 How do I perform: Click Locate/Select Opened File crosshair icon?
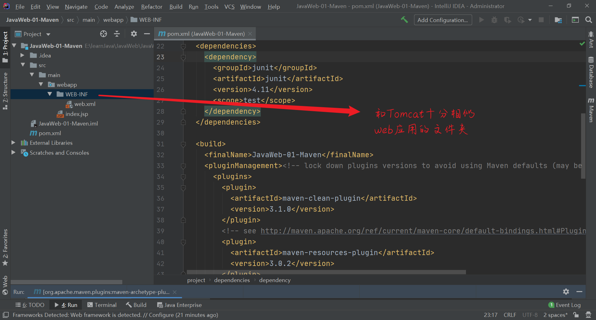(103, 34)
